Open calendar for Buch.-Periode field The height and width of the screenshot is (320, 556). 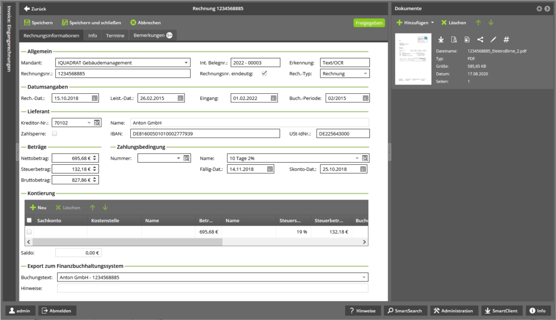point(365,98)
